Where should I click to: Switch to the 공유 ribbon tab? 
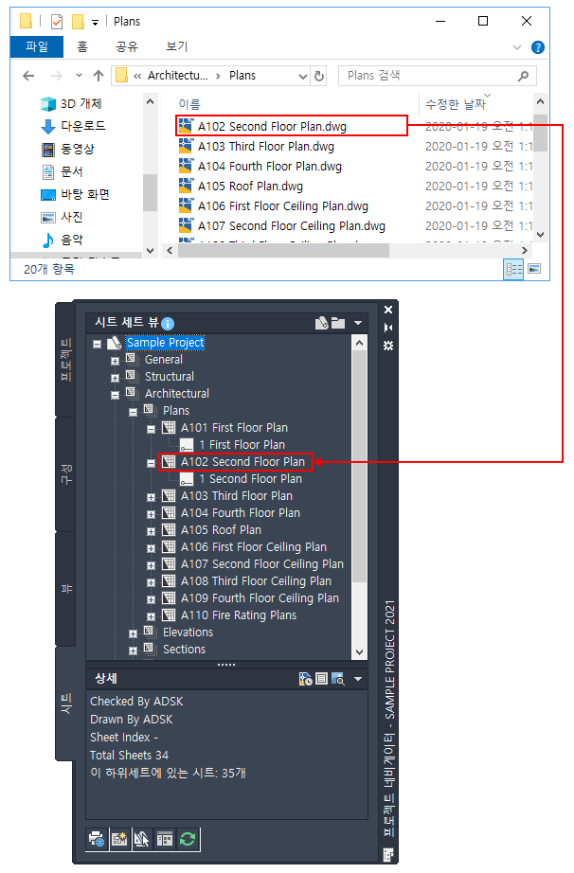point(126,46)
